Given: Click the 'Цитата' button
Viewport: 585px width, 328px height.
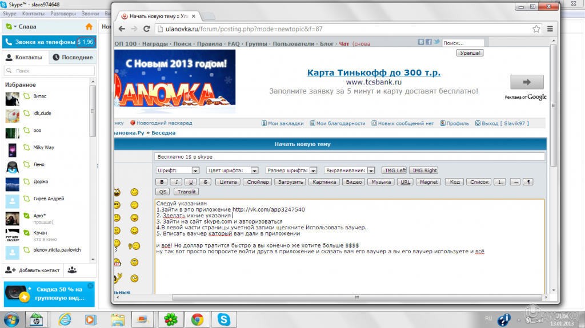Looking at the screenshot, I should point(228,182).
